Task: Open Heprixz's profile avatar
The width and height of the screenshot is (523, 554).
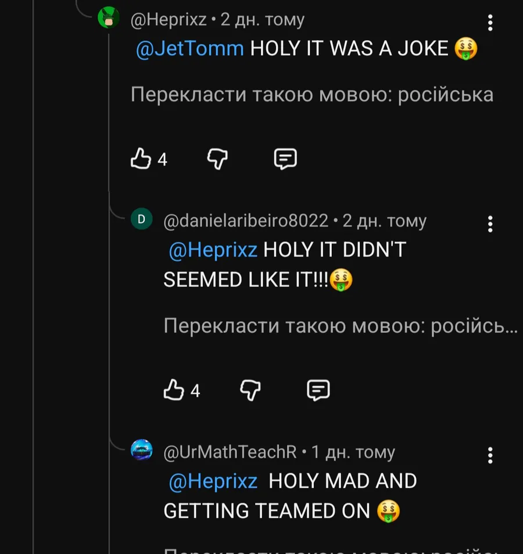Action: pyautogui.click(x=108, y=19)
